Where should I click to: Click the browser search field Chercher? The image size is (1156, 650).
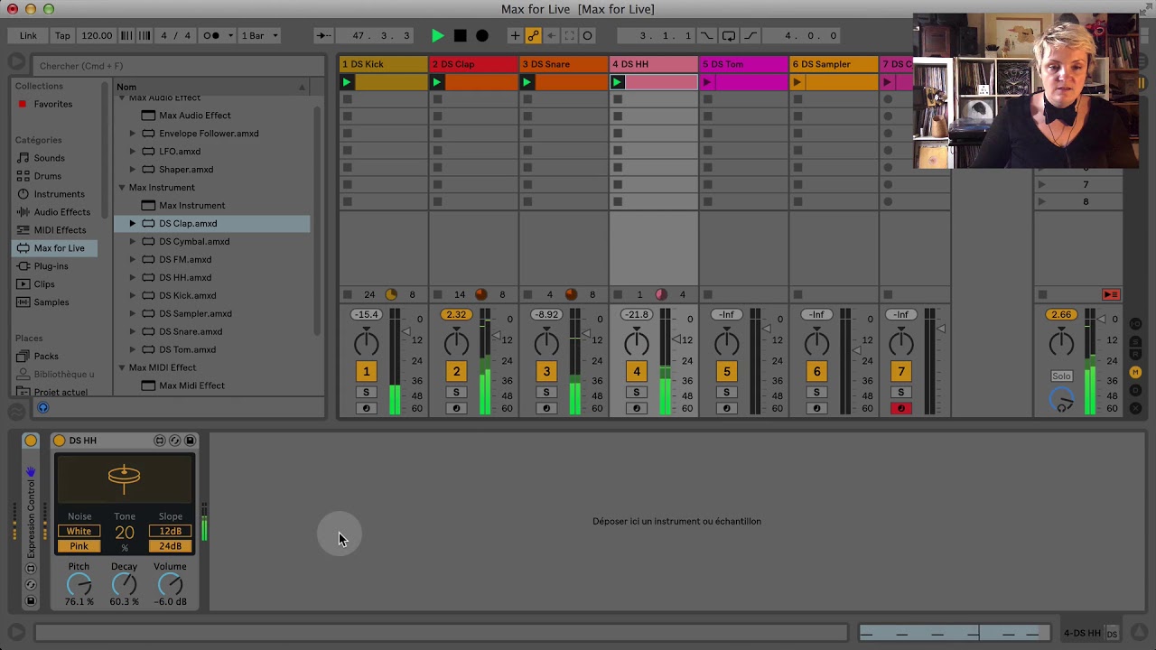coord(180,66)
